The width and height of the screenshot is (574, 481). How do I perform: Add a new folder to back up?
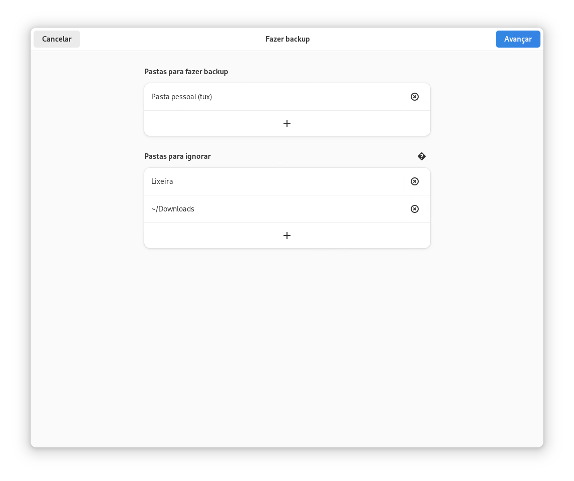click(287, 123)
